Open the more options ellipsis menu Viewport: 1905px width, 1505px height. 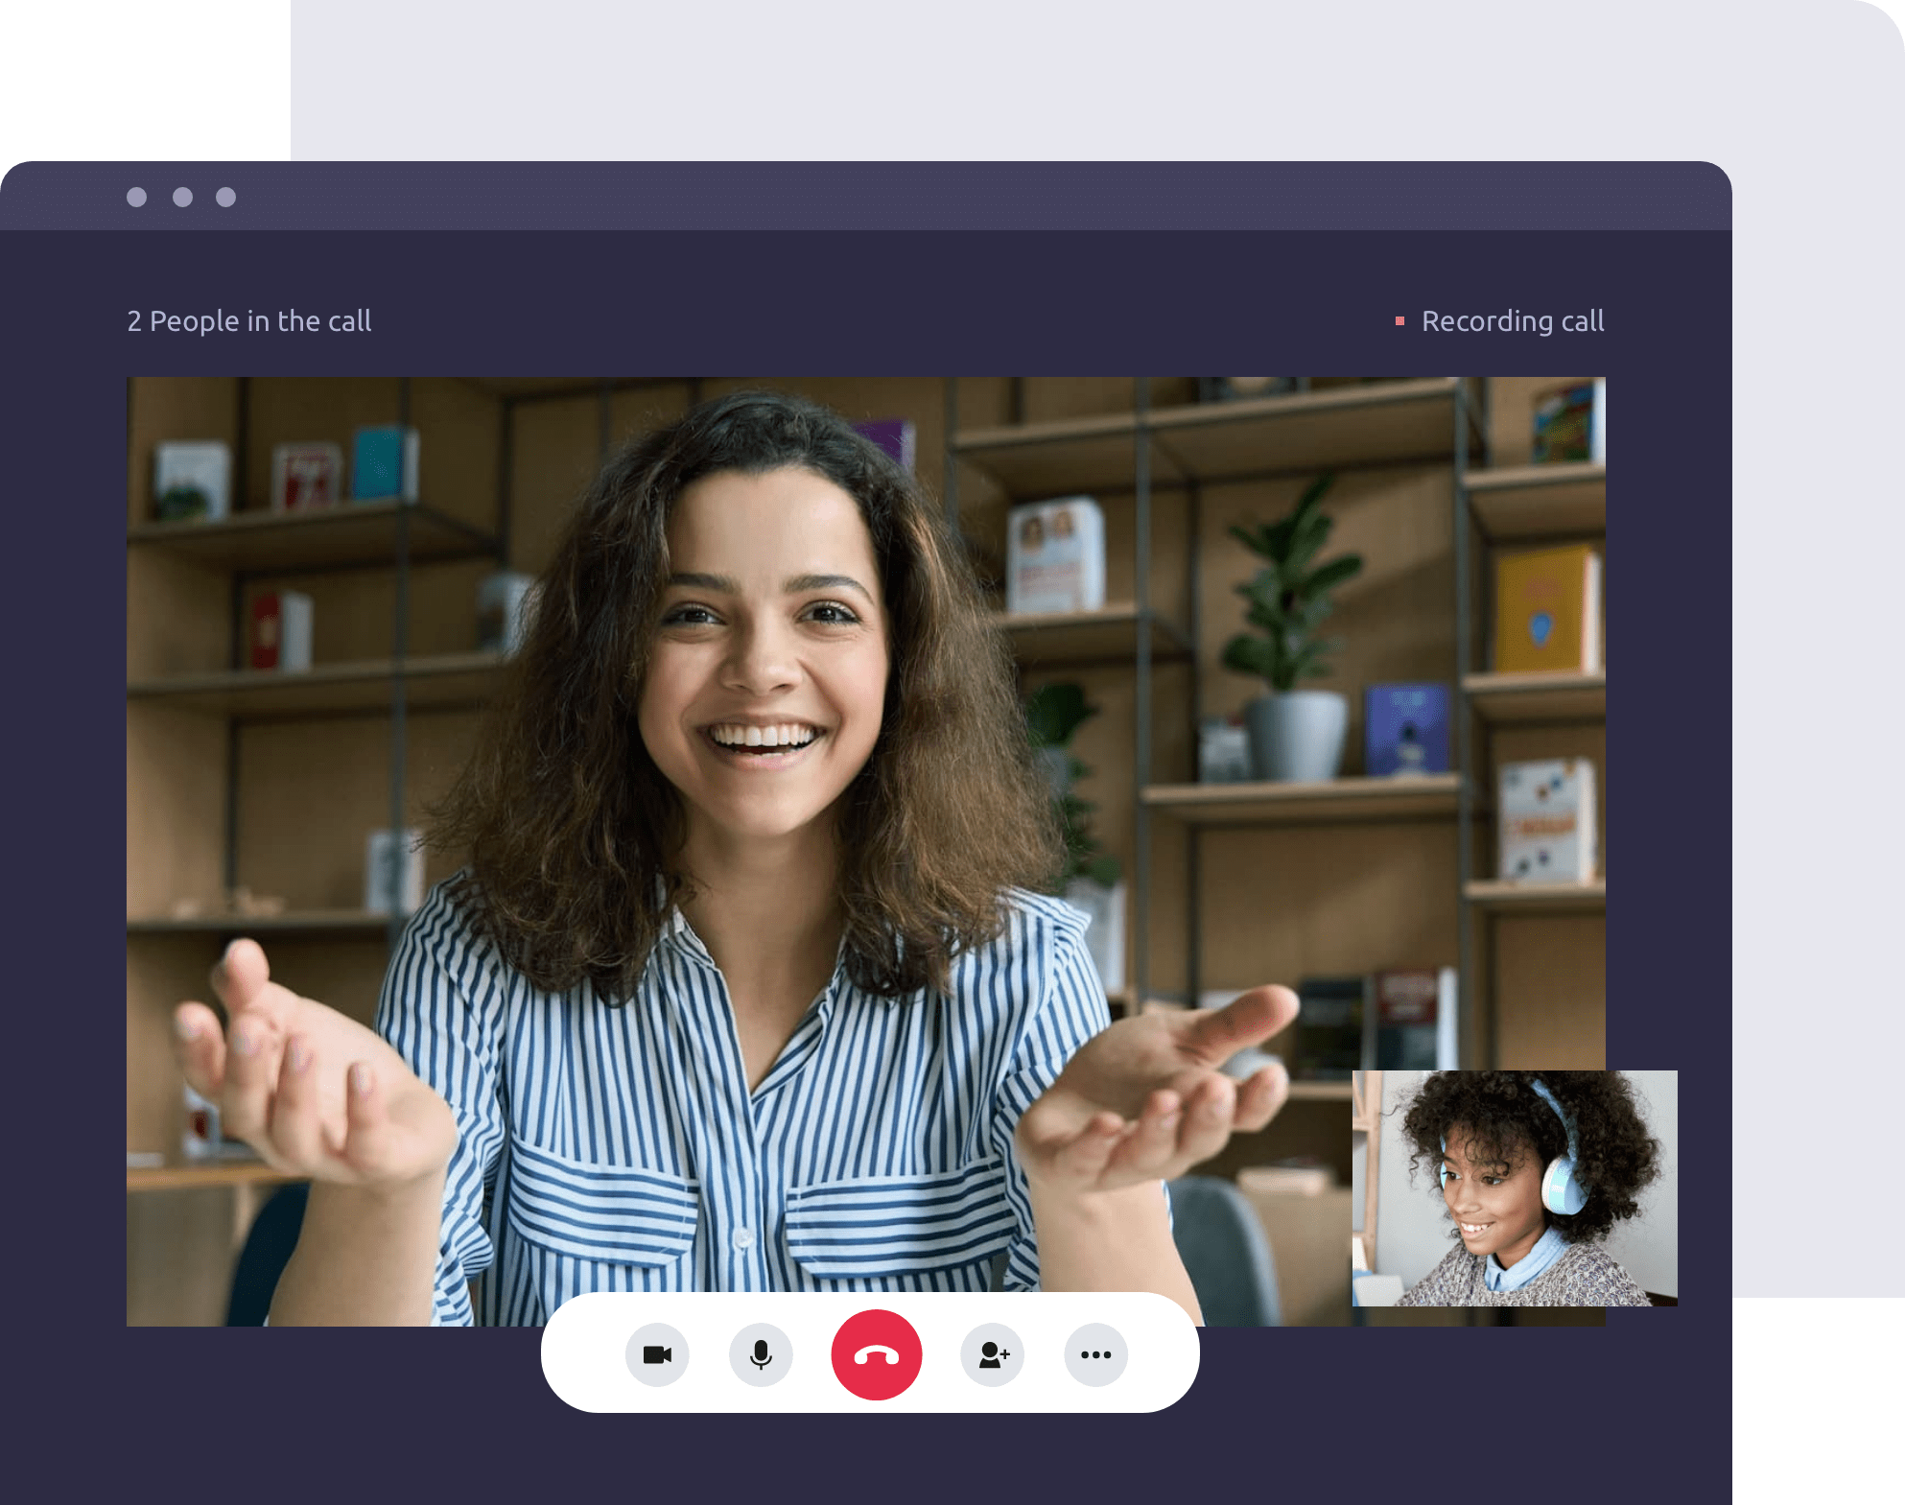(x=1095, y=1354)
